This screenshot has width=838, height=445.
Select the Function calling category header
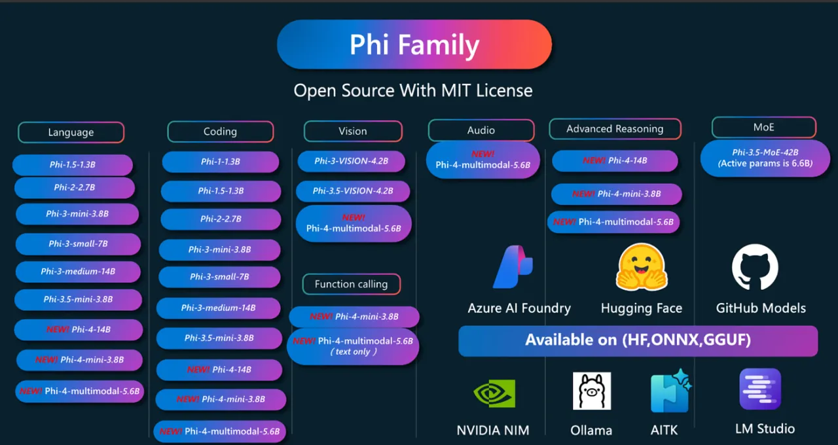(352, 284)
